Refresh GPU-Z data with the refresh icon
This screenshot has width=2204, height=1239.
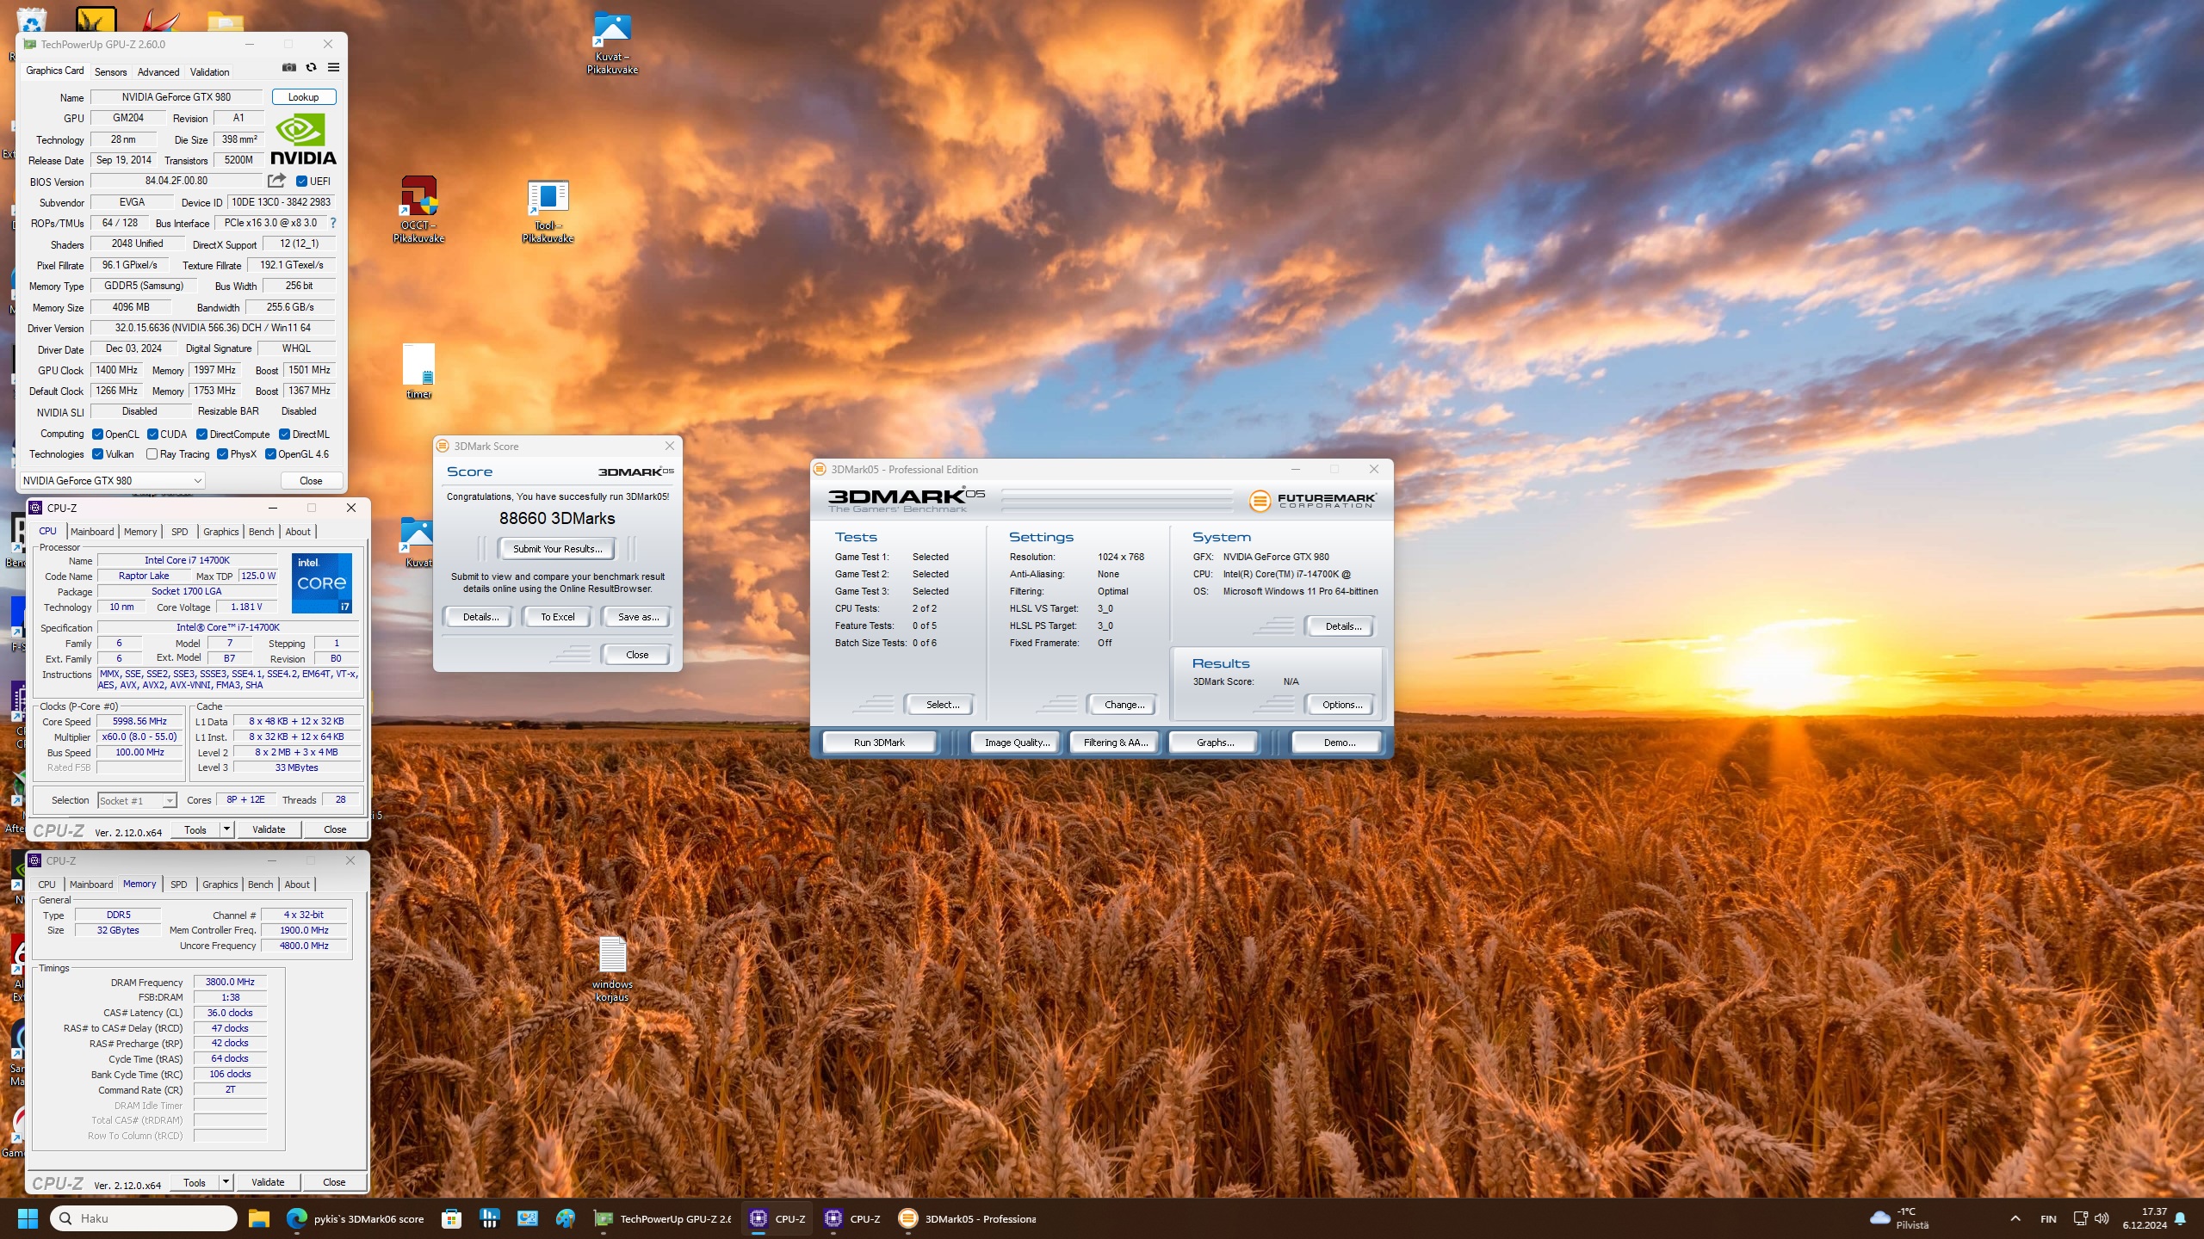coord(312,67)
